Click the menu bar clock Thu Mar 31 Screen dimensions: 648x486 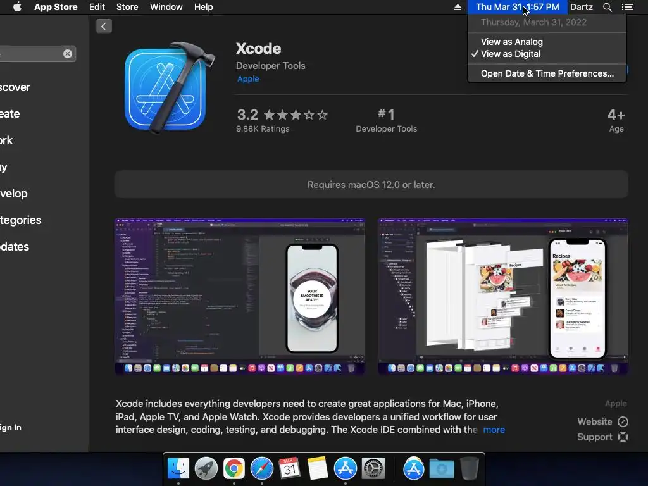(517, 7)
